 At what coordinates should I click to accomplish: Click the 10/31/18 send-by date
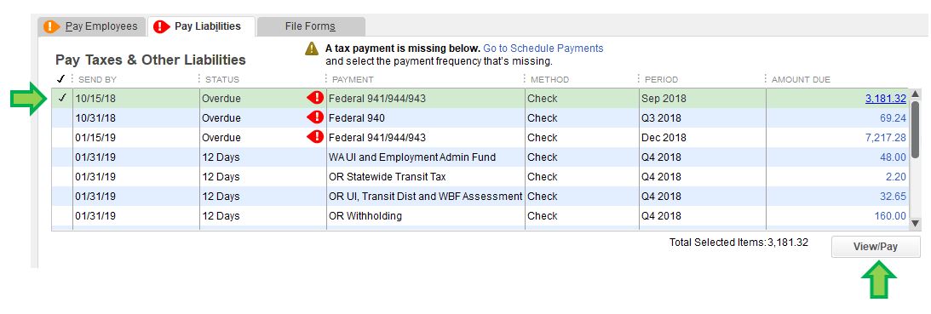[x=95, y=118]
